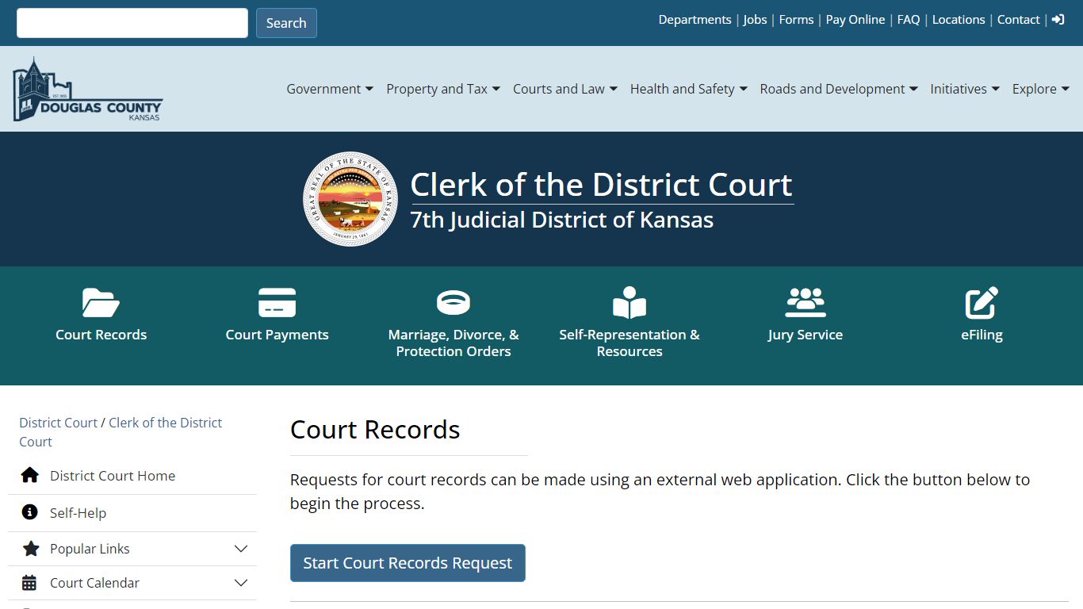Click the Clerk of the District Court title
The width and height of the screenshot is (1083, 609).
602,185
